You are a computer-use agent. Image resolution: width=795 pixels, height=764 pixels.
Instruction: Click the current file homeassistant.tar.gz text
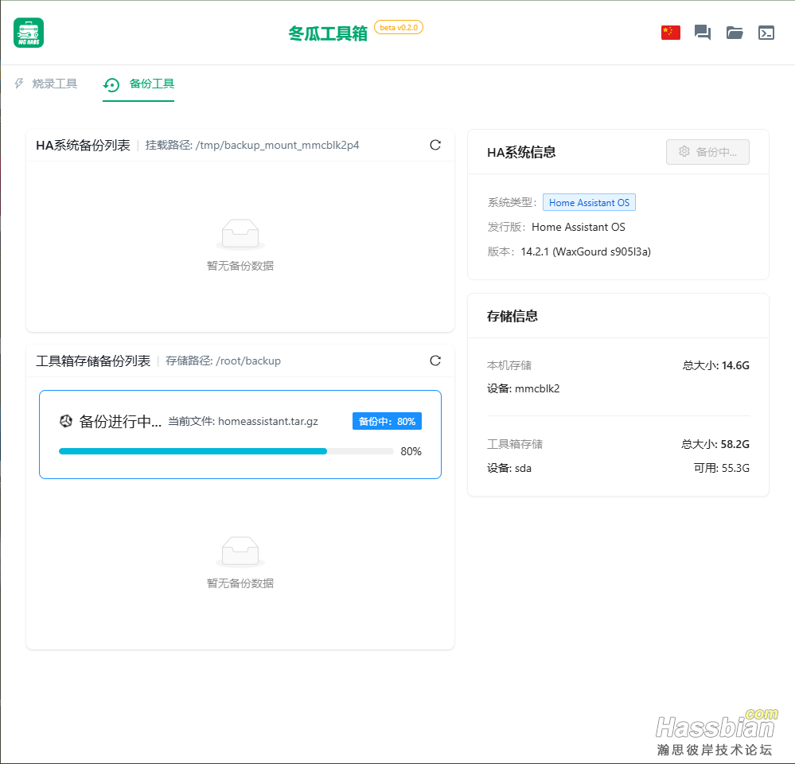[x=267, y=421]
